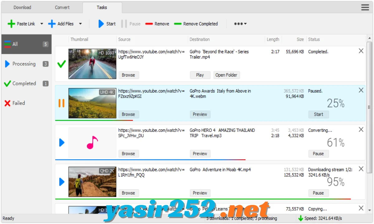This screenshot has width=374, height=224.
Task: Select the Tasks tab
Action: click(x=102, y=7)
